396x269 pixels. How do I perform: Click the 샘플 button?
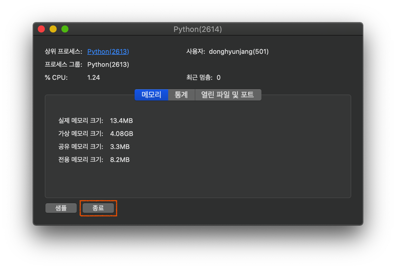(61, 208)
